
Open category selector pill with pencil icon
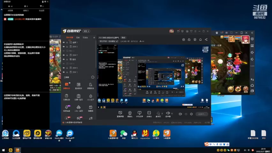[x=109, y=41]
